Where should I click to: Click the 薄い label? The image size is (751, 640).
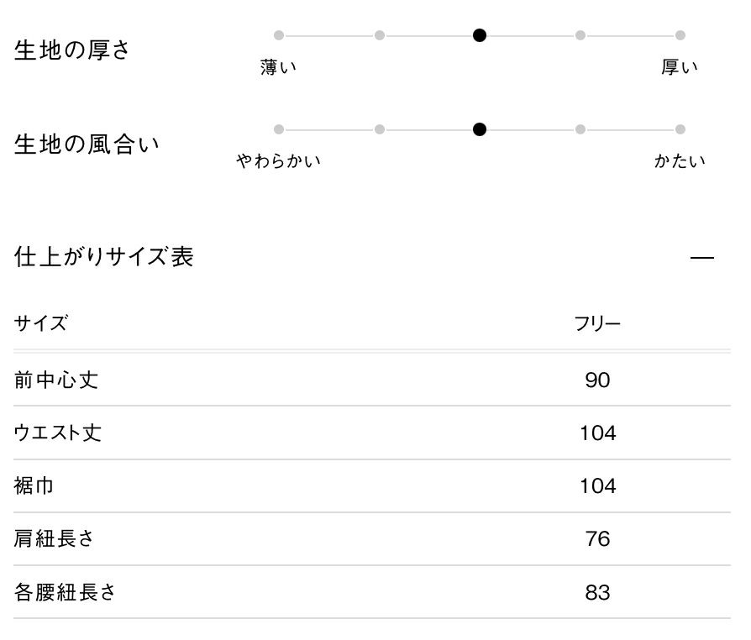(x=279, y=68)
